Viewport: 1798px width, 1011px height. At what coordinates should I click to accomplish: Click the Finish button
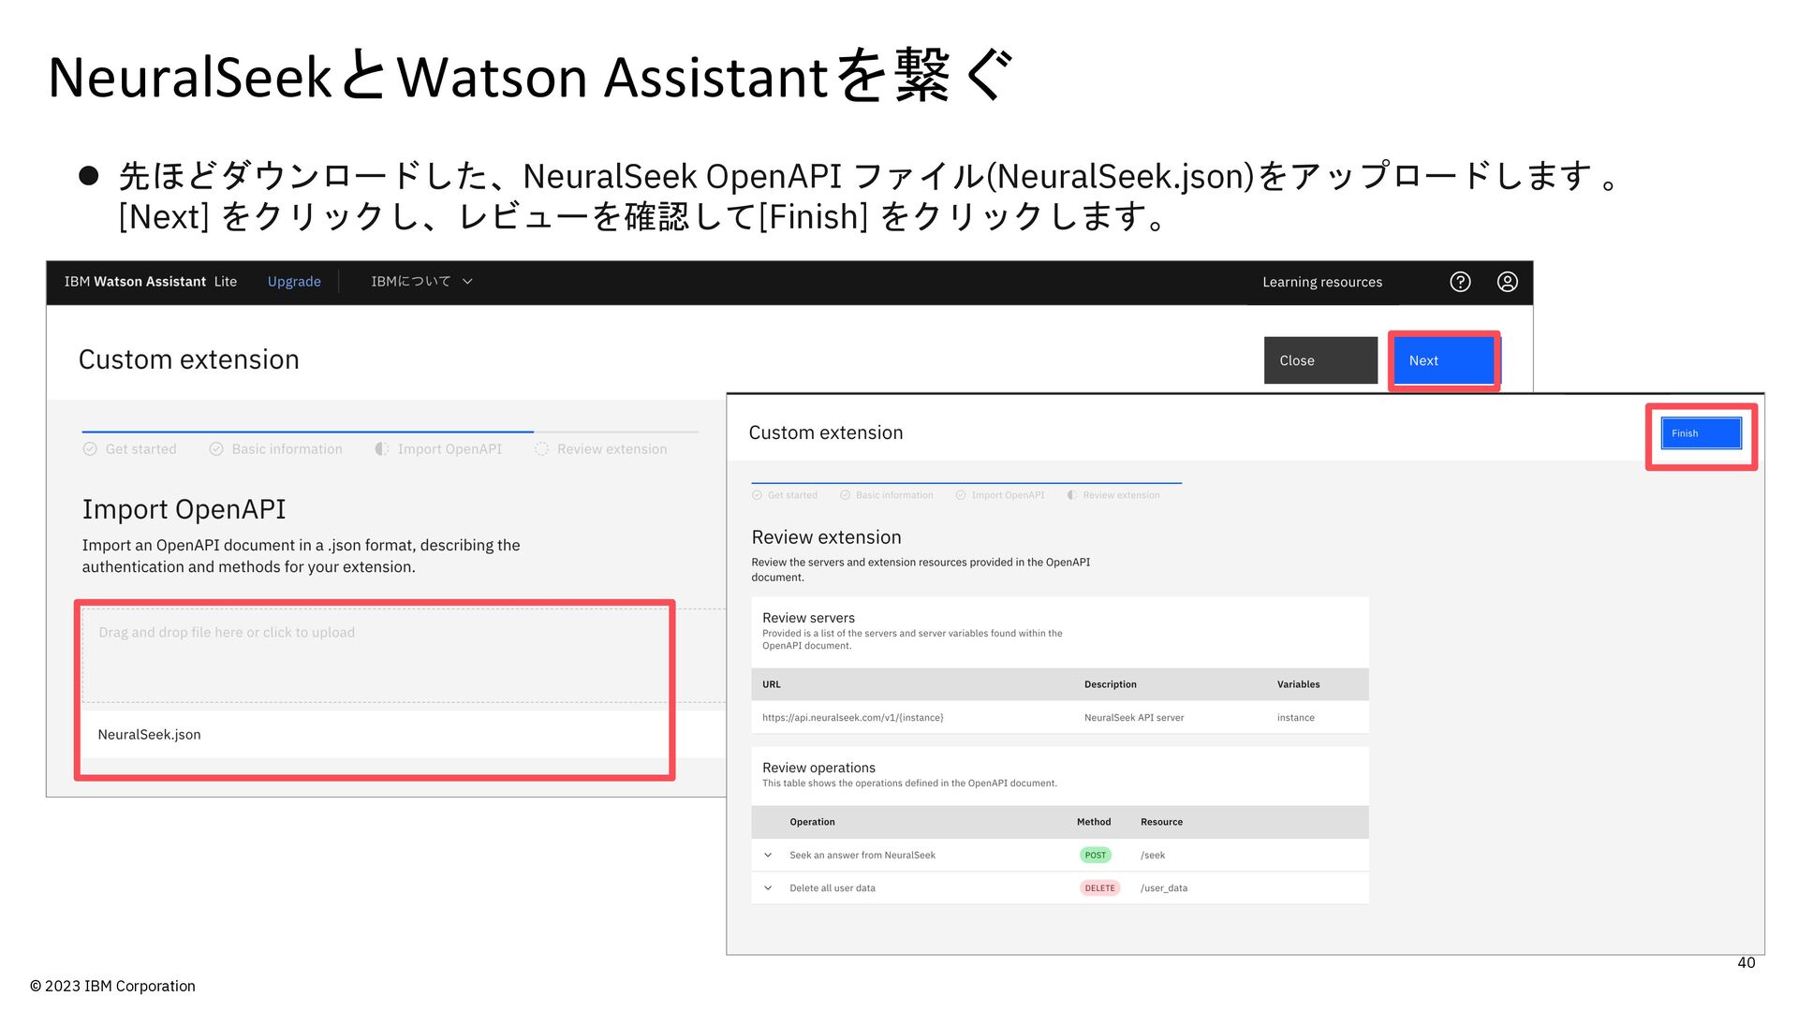coord(1701,433)
